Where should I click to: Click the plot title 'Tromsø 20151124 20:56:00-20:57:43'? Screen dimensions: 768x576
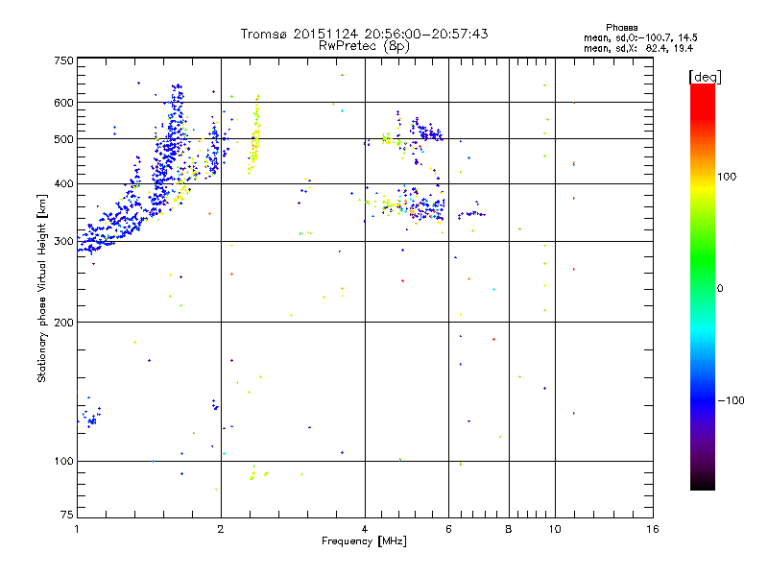(364, 34)
